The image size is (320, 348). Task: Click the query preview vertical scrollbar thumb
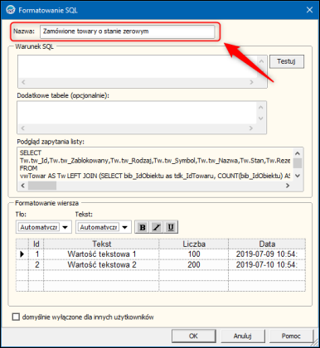coord(298,163)
